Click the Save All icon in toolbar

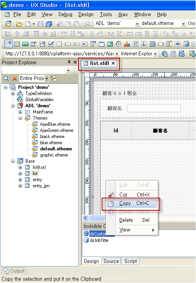tap(49, 24)
